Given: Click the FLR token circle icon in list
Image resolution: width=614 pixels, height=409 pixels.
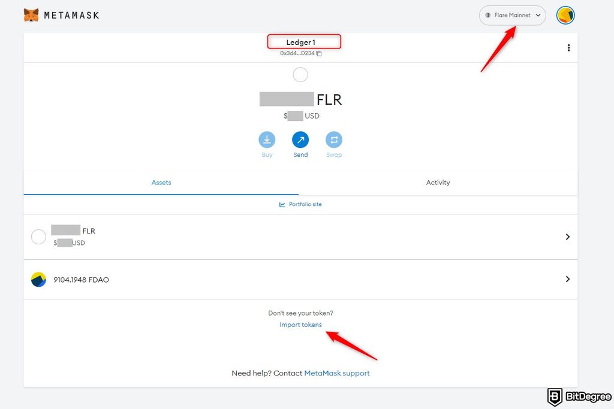Looking at the screenshot, I should (x=38, y=237).
